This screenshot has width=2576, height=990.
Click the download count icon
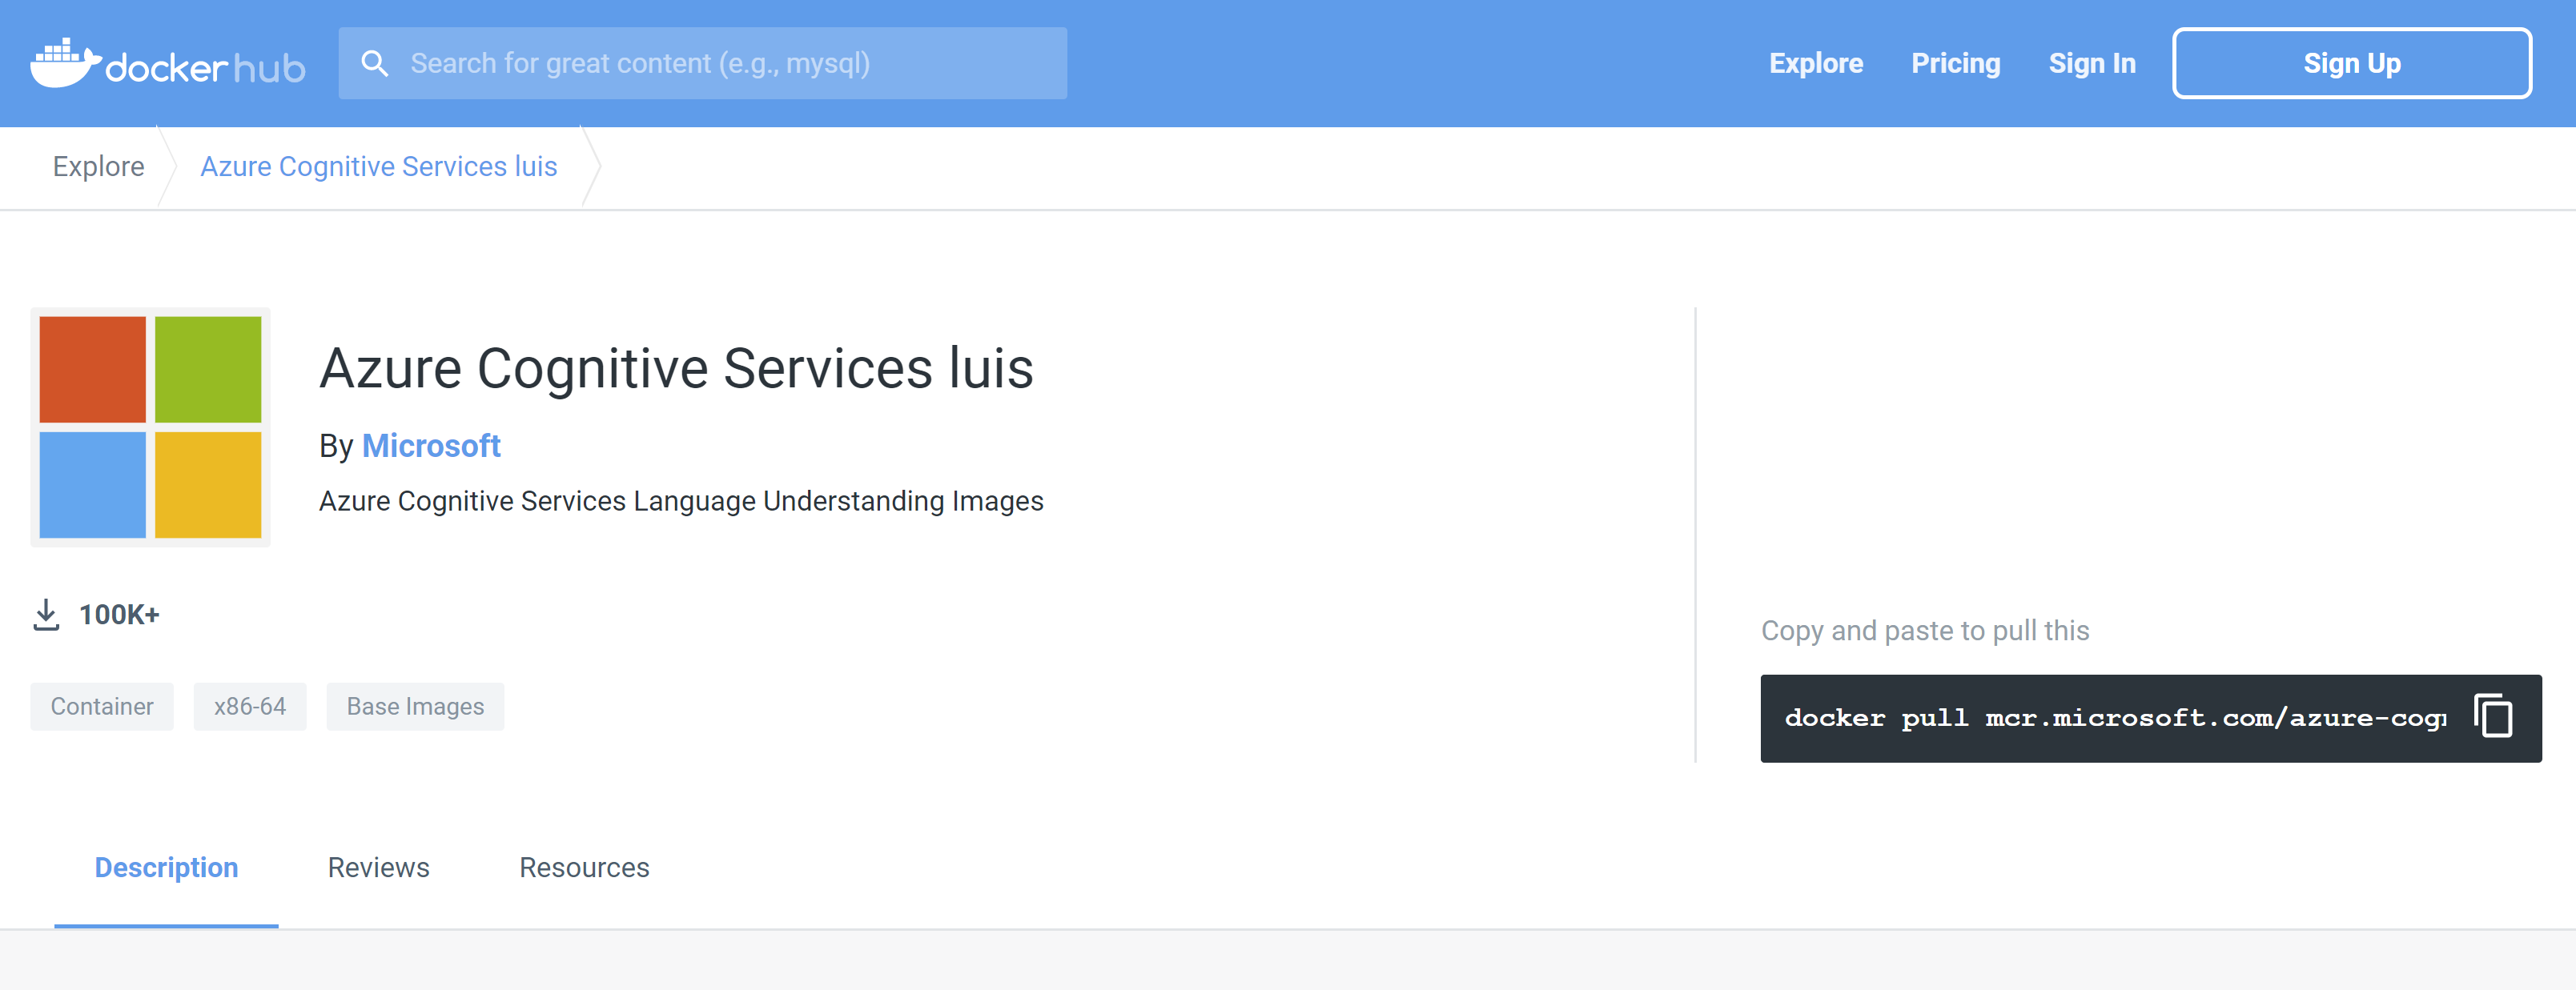tap(46, 615)
